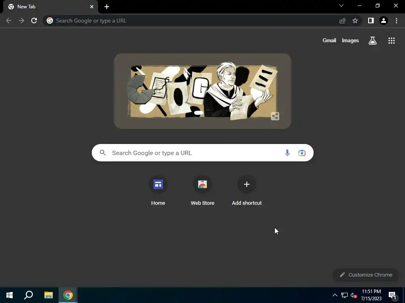Open the Home shortcut tile

158,191
